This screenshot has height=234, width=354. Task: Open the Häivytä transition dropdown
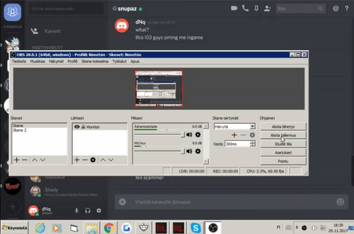pos(252,126)
